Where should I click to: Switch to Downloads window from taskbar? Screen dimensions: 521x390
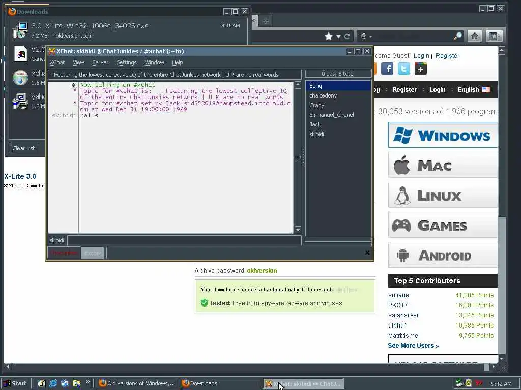tap(220, 383)
